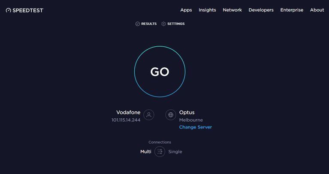Click the Change Server link

click(195, 127)
